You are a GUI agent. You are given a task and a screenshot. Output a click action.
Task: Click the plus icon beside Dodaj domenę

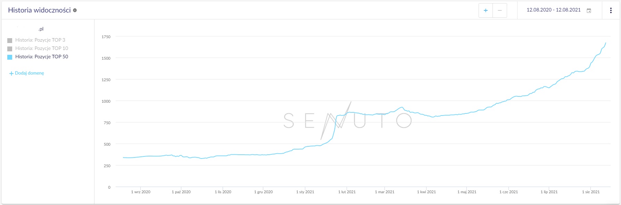click(x=11, y=74)
